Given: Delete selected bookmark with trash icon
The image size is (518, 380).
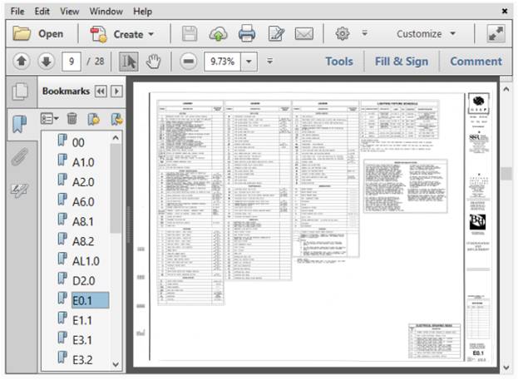Looking at the screenshot, I should click(72, 118).
